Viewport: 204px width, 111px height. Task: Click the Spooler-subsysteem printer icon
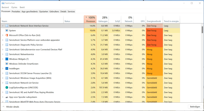coord(7,97)
